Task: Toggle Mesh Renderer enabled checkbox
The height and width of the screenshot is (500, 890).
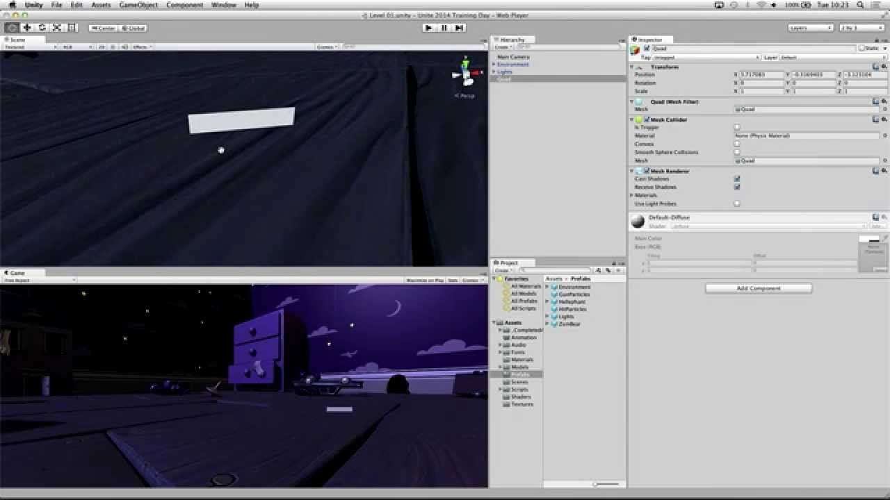Action: click(x=647, y=171)
